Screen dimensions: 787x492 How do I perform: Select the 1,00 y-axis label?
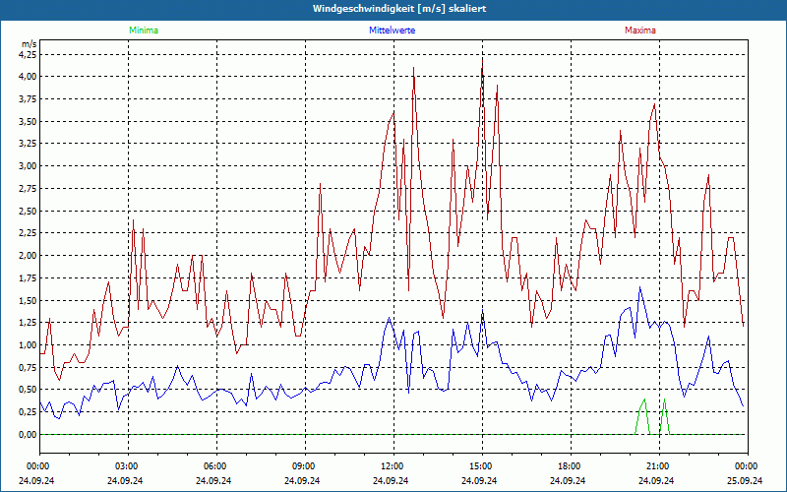(27, 345)
